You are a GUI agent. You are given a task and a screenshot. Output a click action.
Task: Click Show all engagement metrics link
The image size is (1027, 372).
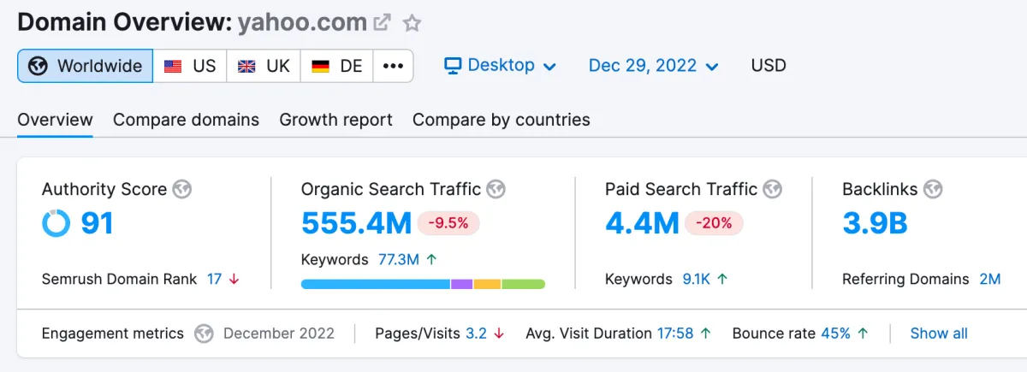coord(939,334)
